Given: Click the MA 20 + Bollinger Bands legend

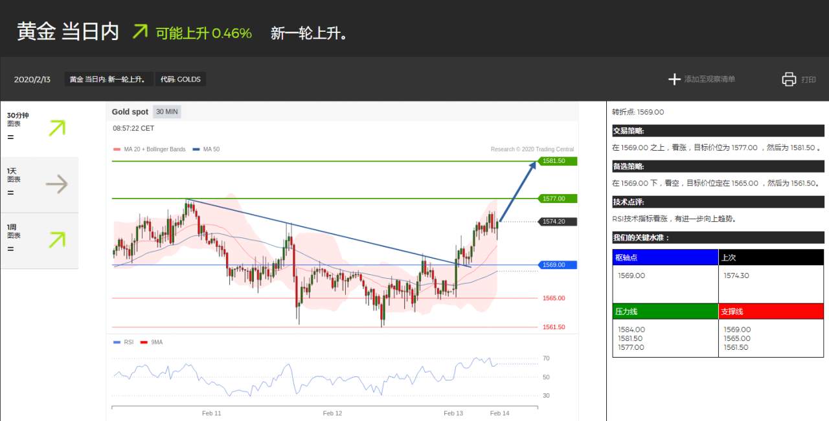Looking at the screenshot, I should [150, 149].
